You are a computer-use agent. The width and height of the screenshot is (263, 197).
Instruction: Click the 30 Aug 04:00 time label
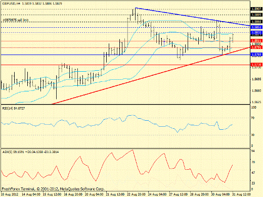pos(221,194)
